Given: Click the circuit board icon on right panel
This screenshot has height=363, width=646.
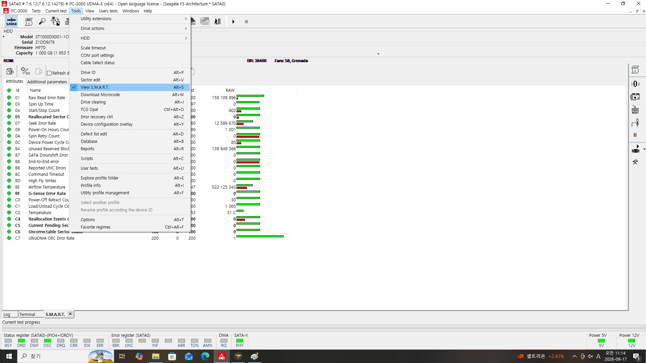Looking at the screenshot, I should tap(635, 97).
